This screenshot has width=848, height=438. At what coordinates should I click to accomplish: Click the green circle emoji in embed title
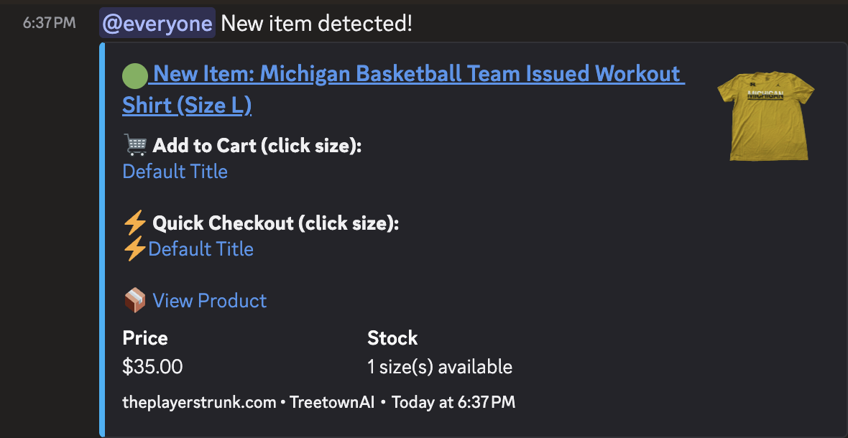(x=135, y=75)
